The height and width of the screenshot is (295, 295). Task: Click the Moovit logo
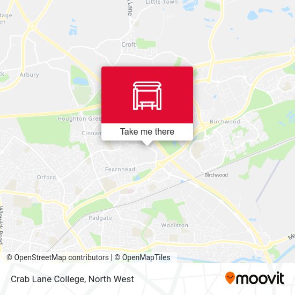tap(255, 278)
